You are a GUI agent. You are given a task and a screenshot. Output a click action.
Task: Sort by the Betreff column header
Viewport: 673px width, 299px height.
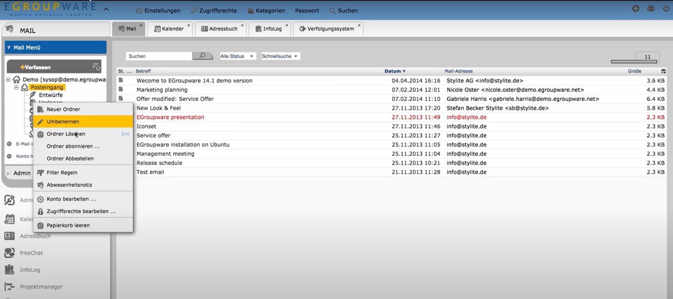(x=143, y=71)
